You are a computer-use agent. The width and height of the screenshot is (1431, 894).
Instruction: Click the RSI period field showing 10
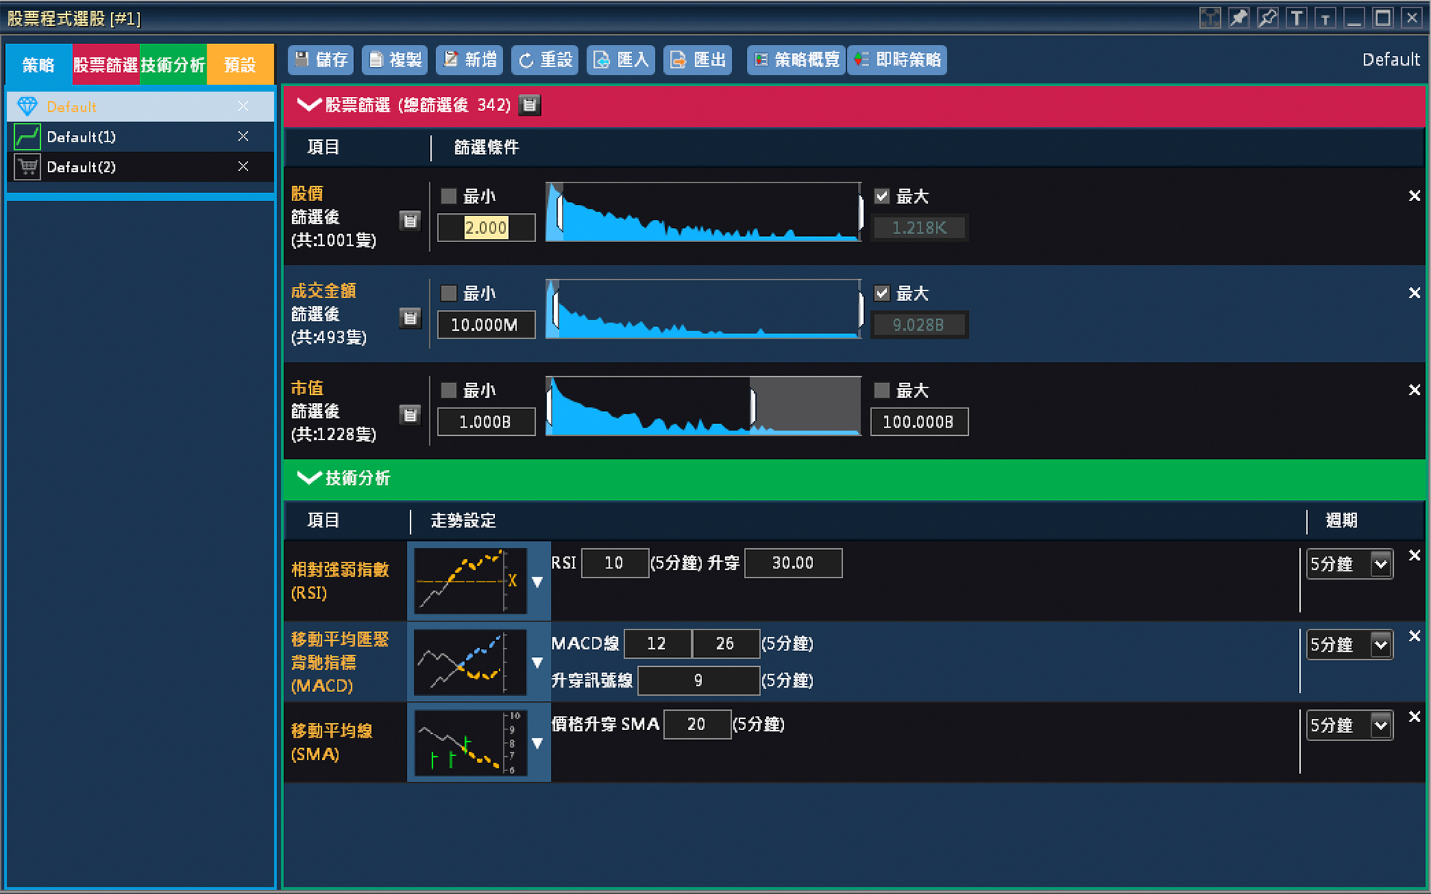coord(614,563)
